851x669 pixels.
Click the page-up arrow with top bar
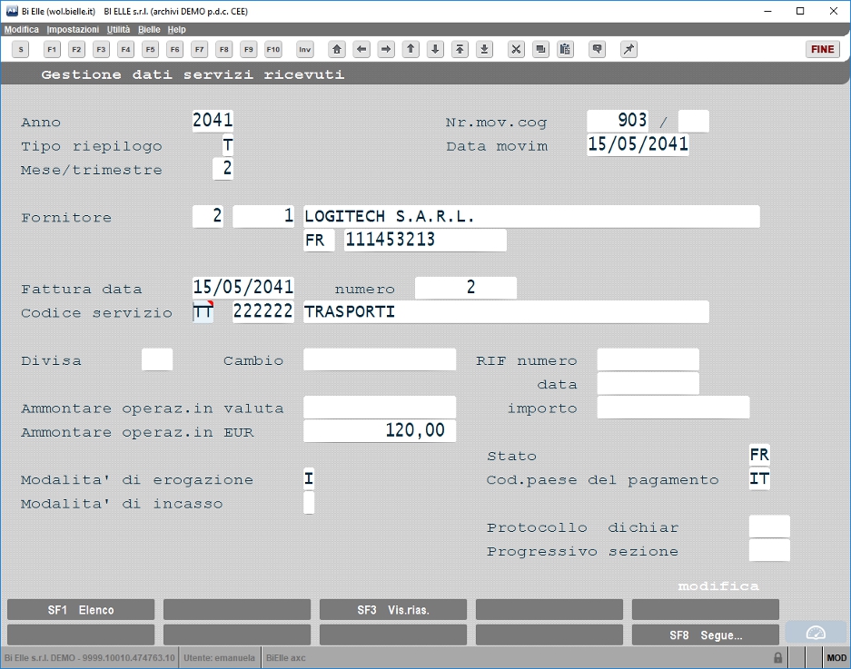coord(460,49)
